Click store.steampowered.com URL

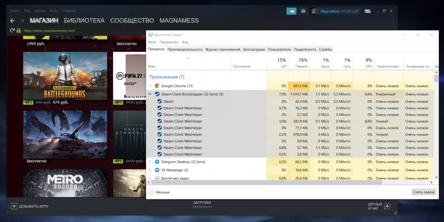[49, 31]
